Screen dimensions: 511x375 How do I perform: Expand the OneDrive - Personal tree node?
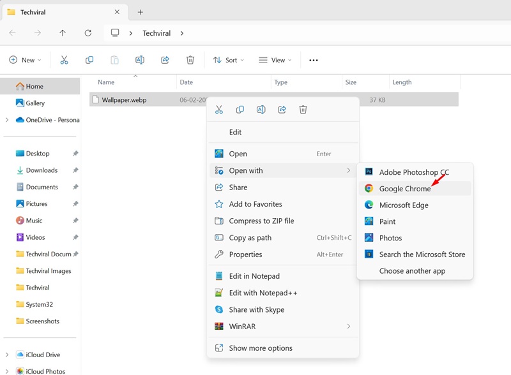7,120
